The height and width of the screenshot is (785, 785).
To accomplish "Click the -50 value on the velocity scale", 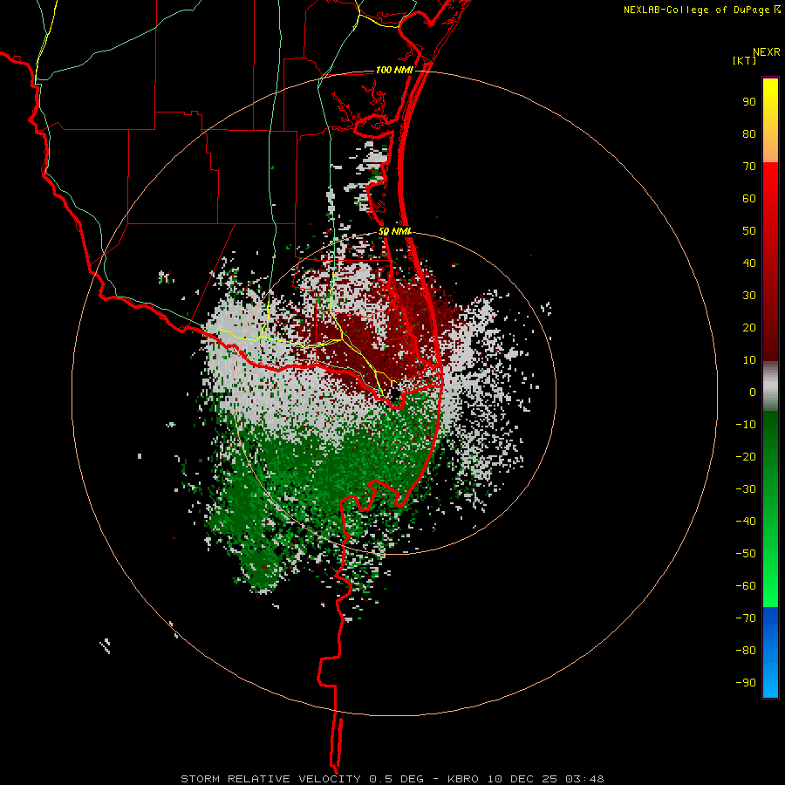I will click(x=746, y=554).
